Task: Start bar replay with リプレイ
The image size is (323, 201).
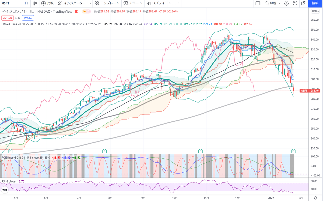Action: (x=155, y=3)
